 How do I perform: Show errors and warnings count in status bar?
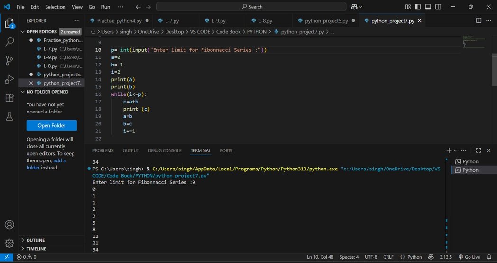(x=26, y=257)
